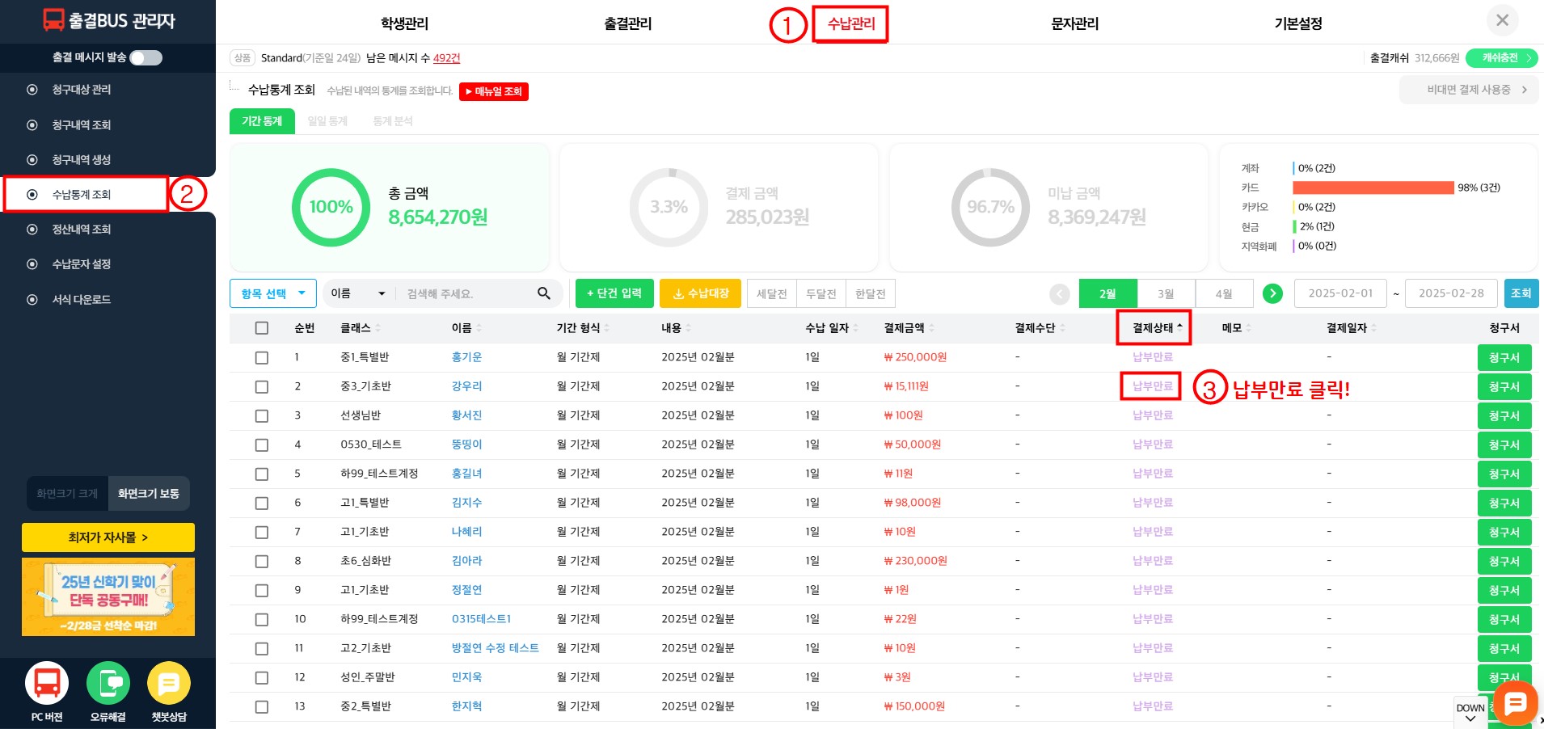The image size is (1544, 729).
Task: Switch to the 출결관리 top menu
Action: [627, 23]
